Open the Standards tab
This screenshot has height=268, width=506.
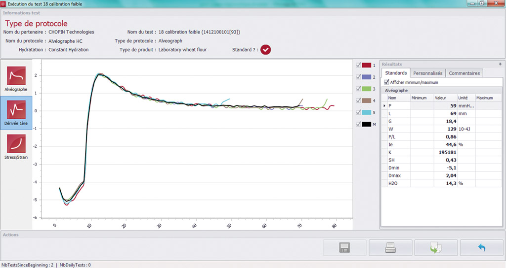[x=396, y=73]
